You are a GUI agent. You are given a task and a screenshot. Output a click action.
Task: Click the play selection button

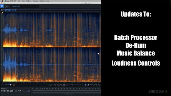pyautogui.click(x=24, y=91)
